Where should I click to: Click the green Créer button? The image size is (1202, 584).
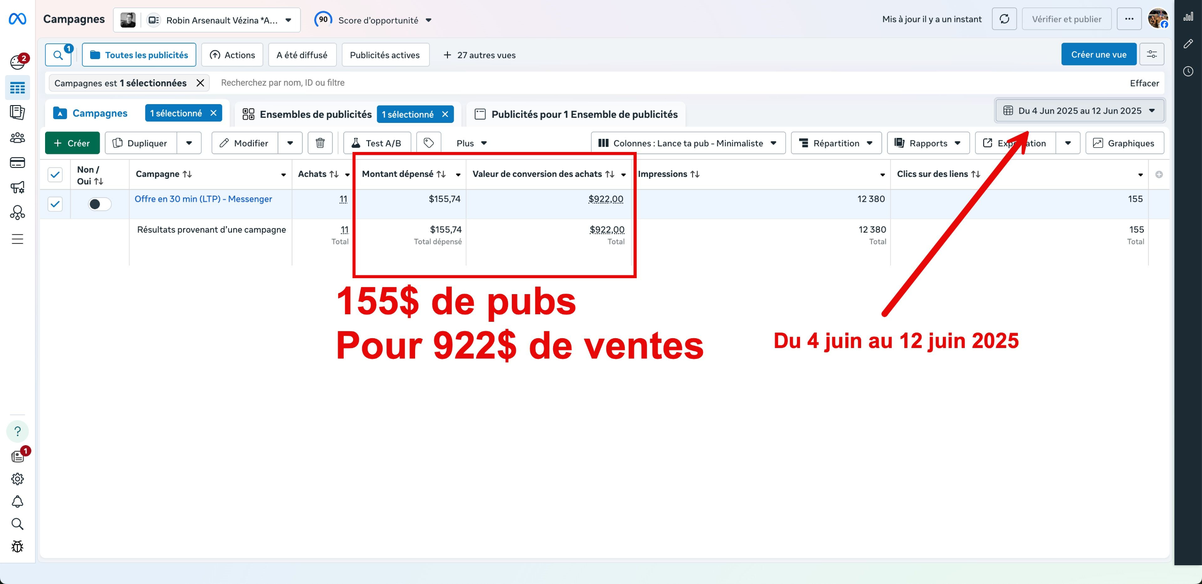pyautogui.click(x=72, y=143)
